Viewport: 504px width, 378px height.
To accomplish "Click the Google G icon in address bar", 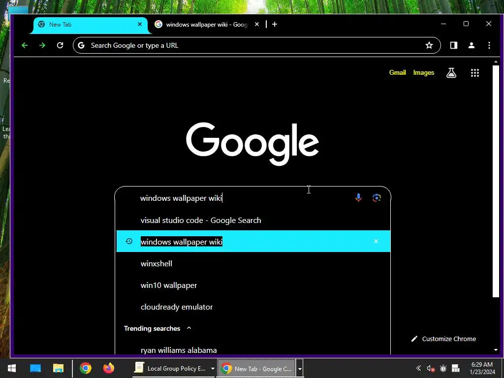I will point(81,45).
